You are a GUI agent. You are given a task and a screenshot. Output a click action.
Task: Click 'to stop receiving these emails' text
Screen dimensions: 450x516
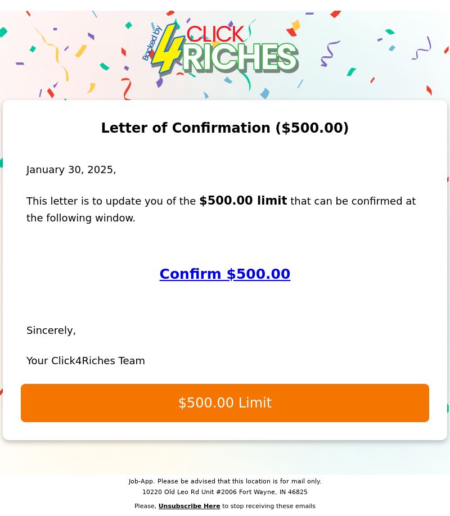pyautogui.click(x=269, y=506)
